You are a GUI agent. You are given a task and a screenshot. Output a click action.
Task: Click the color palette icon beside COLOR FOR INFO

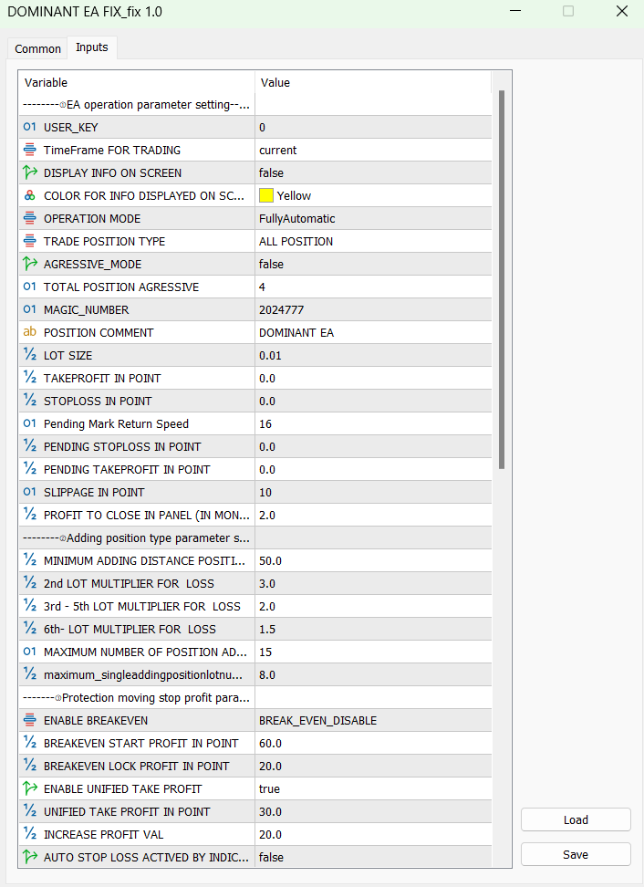29,195
